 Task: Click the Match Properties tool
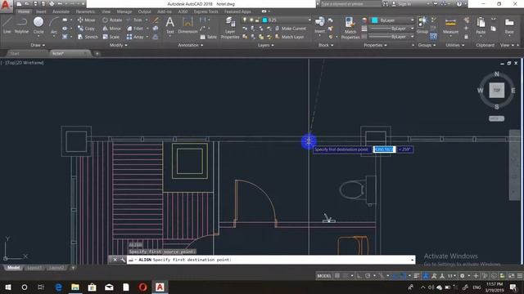pyautogui.click(x=350, y=28)
